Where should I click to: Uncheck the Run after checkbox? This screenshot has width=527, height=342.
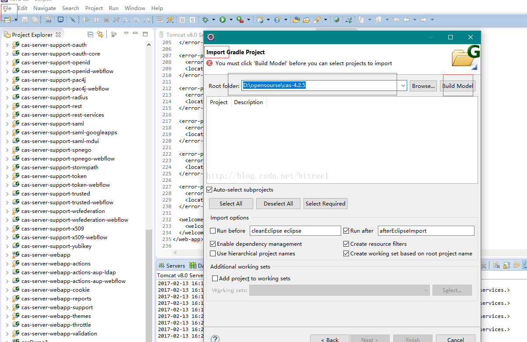coord(346,231)
